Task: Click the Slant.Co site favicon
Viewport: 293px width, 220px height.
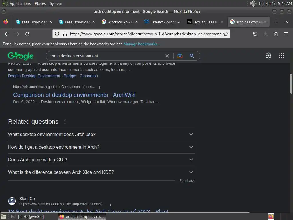Action: tap(12, 201)
